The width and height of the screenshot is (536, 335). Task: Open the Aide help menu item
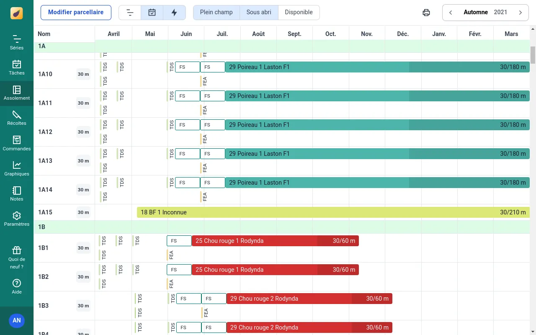(x=17, y=286)
